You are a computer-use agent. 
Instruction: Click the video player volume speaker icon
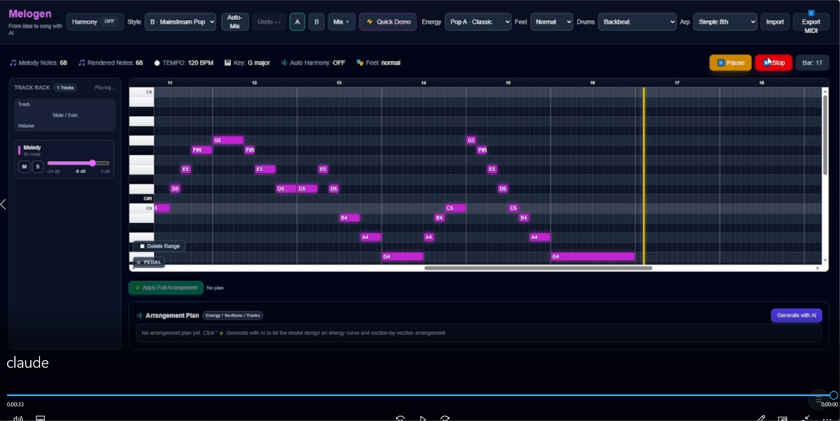[18, 418]
